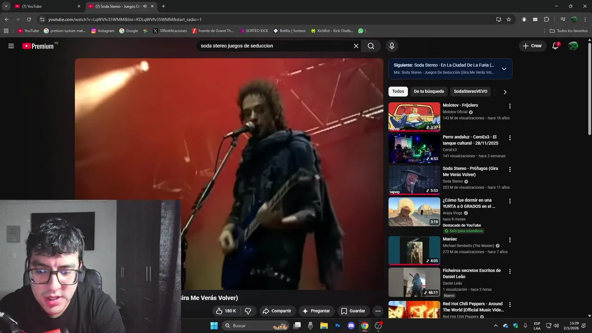Click the 'Crear' button
The height and width of the screenshot is (333, 592).
pyautogui.click(x=532, y=46)
